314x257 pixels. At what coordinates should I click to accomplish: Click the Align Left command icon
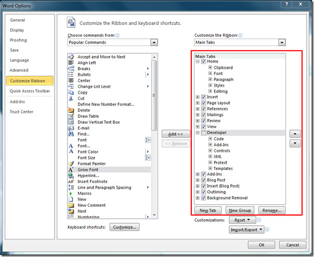71,63
